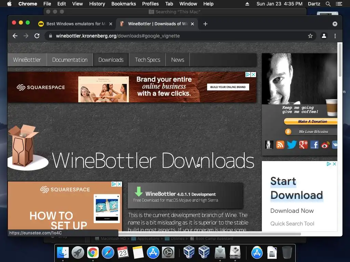Close the WineBottler Downloads tab
Viewport: 350px width, 262px height.
pos(192,24)
